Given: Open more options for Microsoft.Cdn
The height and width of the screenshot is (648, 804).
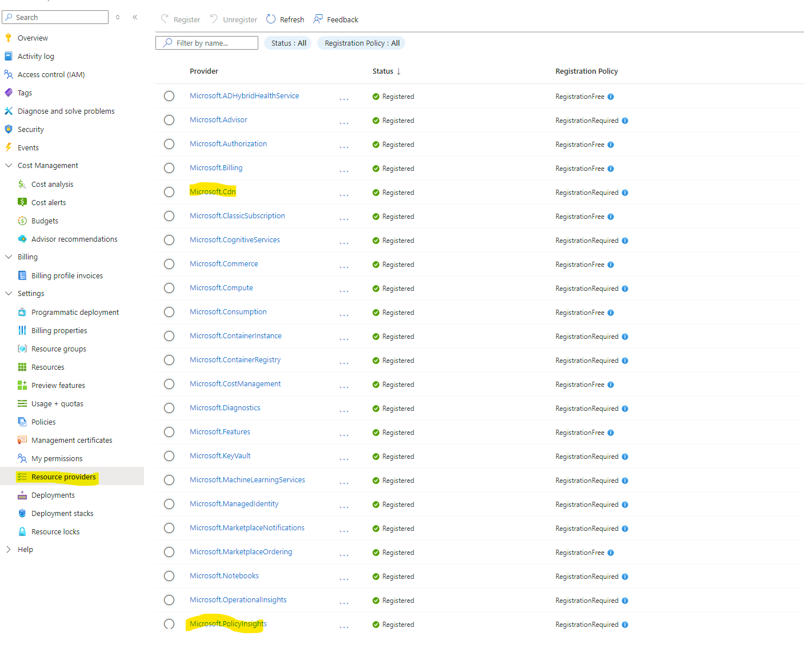Looking at the screenshot, I should click(344, 194).
